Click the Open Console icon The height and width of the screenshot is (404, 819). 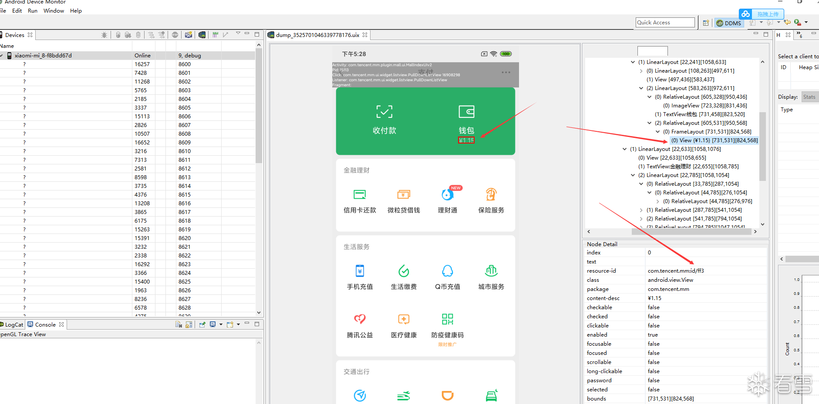tap(230, 324)
